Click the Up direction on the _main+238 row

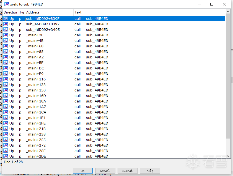click(12, 134)
